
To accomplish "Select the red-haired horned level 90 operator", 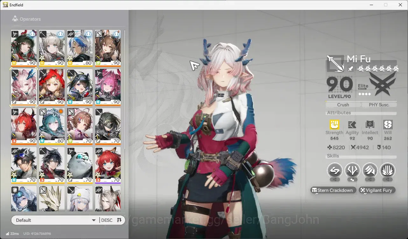I will point(24,126).
